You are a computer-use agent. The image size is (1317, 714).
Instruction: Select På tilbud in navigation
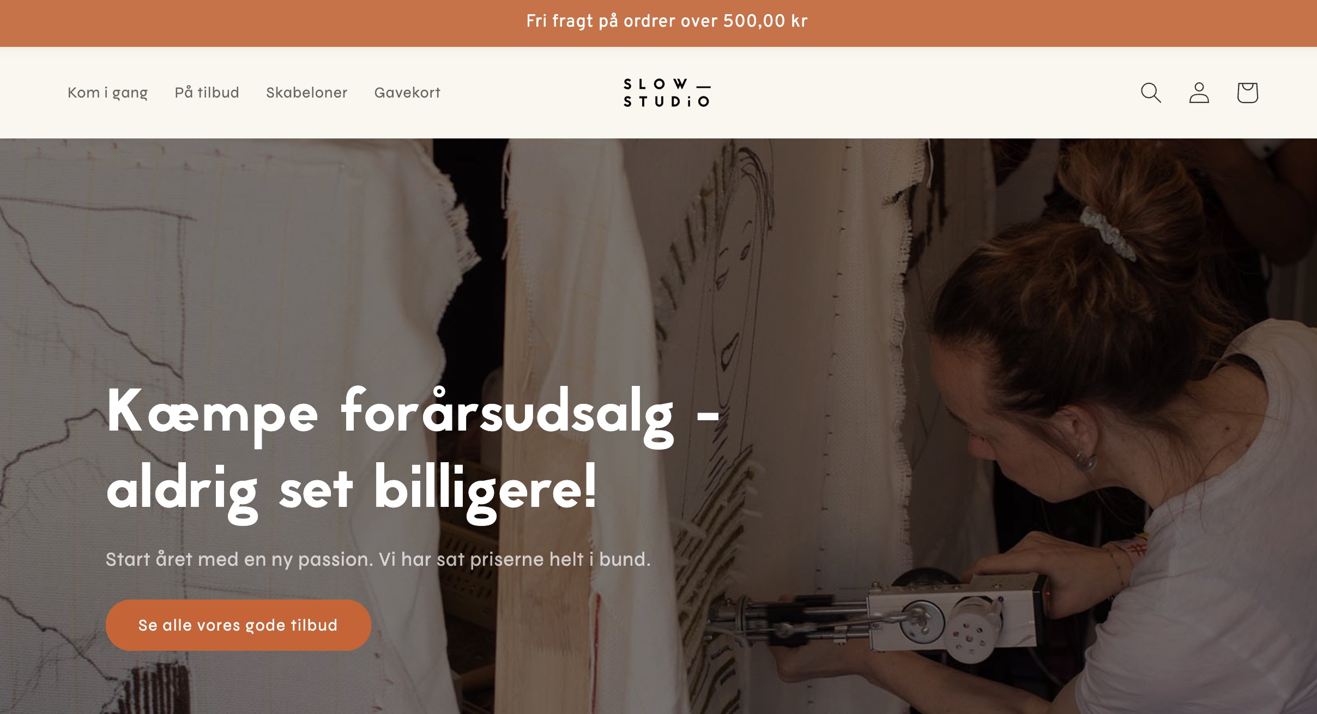[207, 92]
